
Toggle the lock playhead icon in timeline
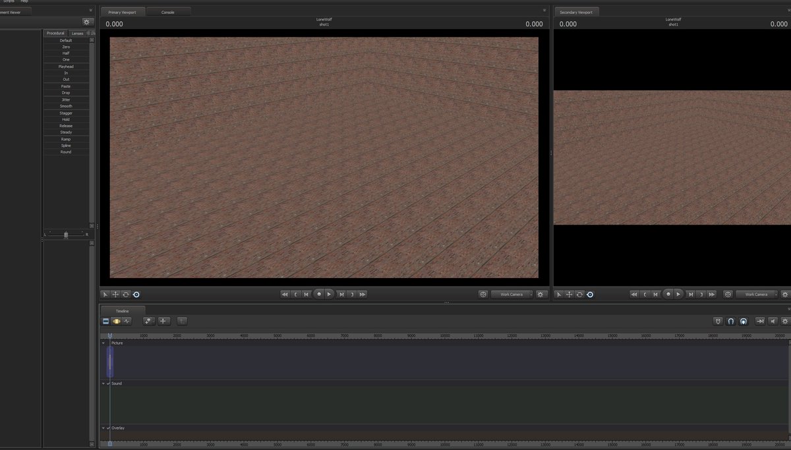tap(718, 321)
